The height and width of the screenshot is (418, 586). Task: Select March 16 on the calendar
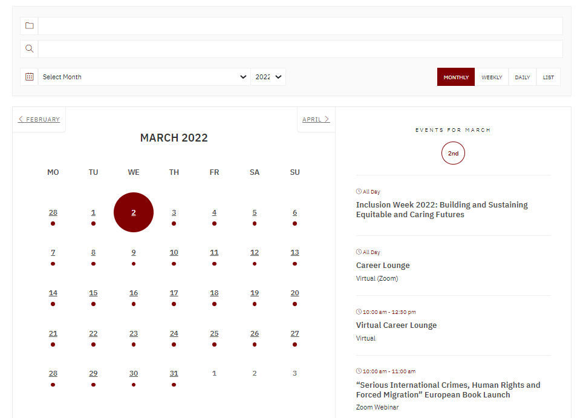134,293
